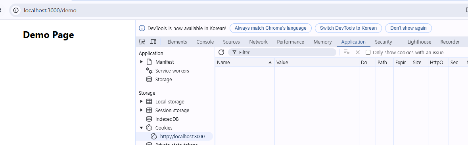Screen dimensions: 468x145
Task: Click the filter funnel icon
Action: pyautogui.click(x=234, y=53)
